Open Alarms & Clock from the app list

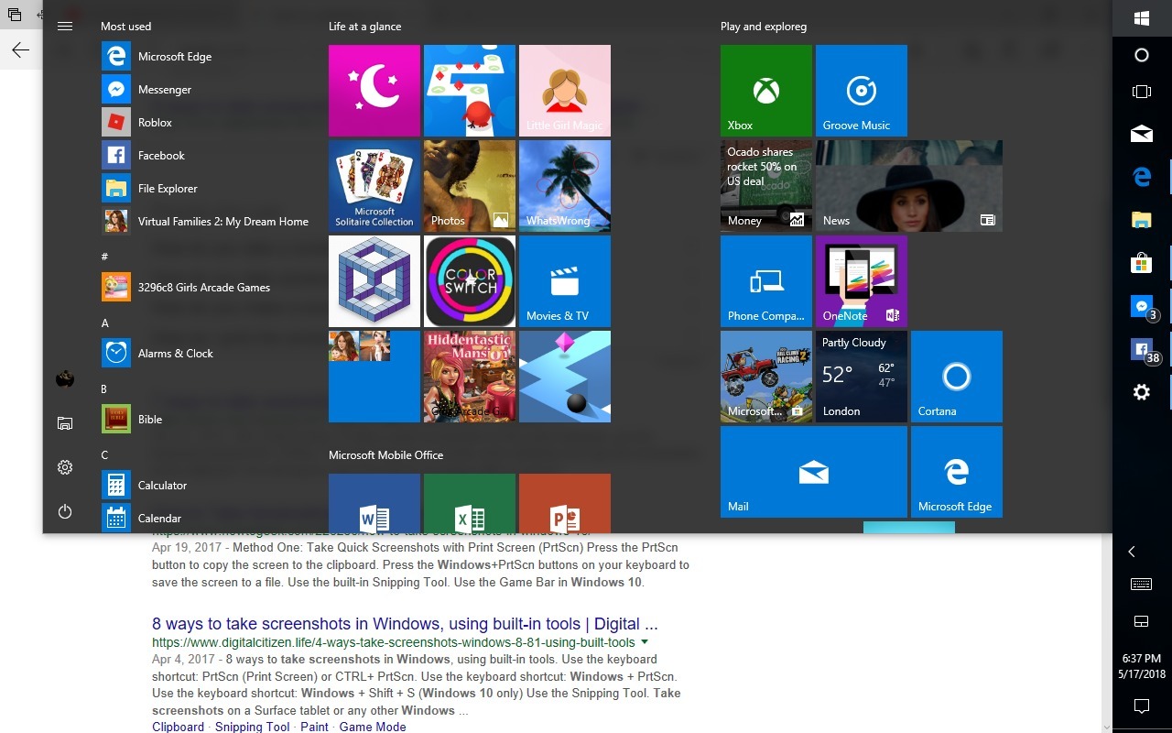click(x=206, y=354)
